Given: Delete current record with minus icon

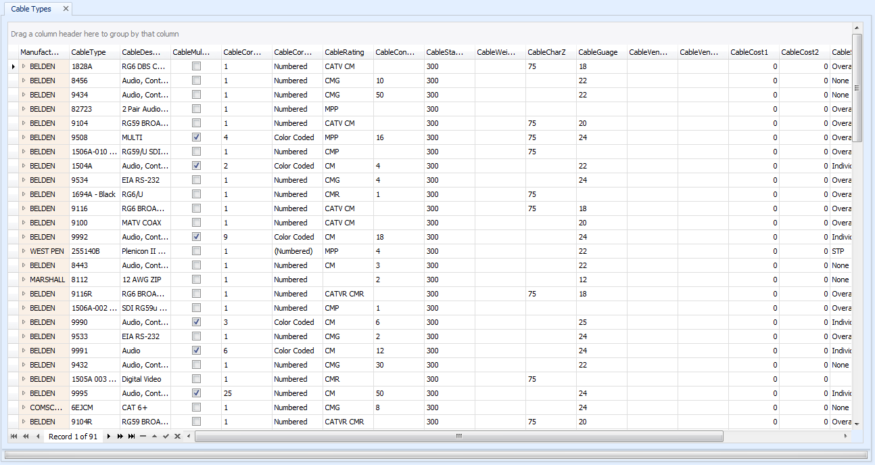Looking at the screenshot, I should [x=143, y=437].
